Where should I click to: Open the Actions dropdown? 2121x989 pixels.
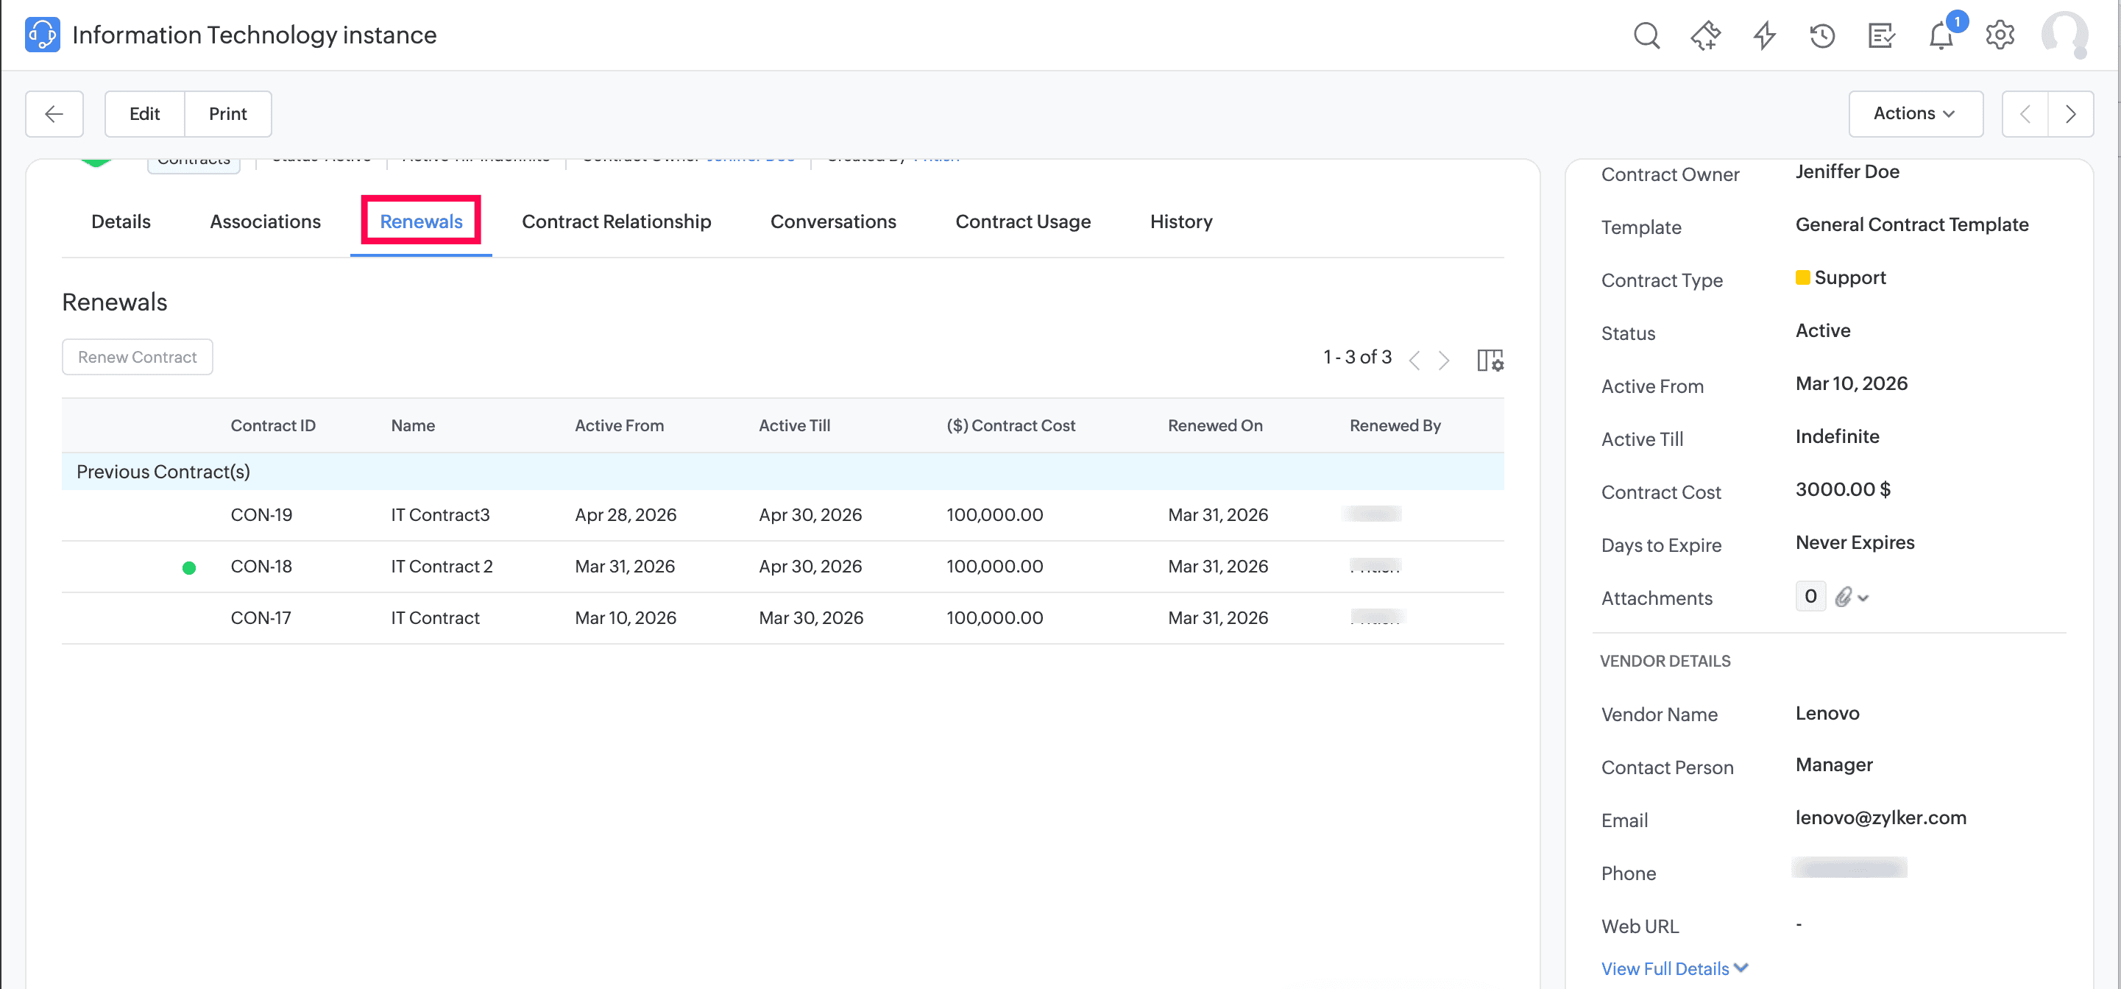(1915, 113)
